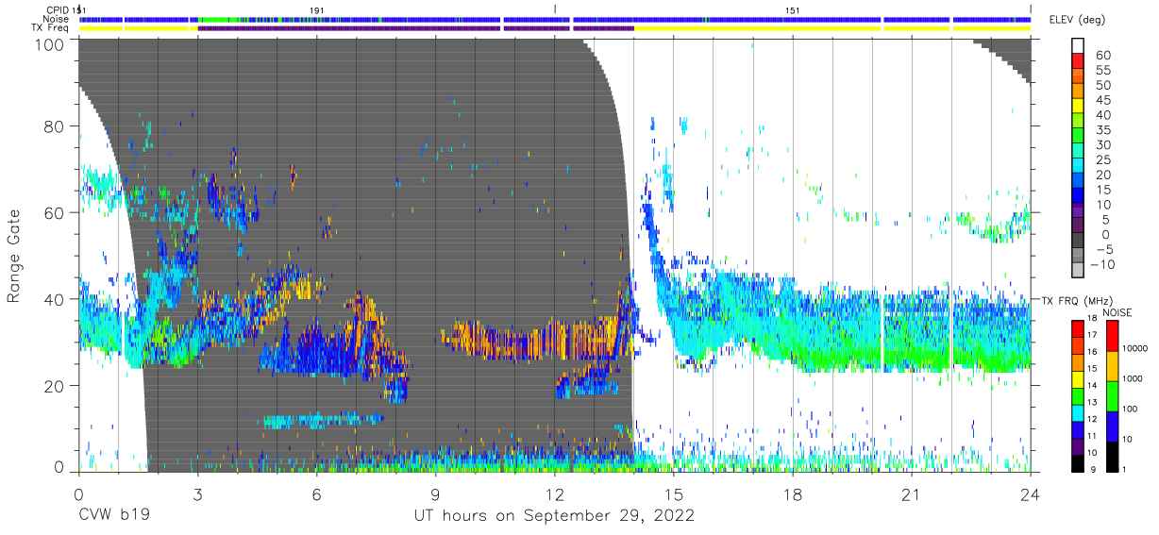Viewport: 1159px width, 535px height.
Task: Click the 'TX Freq' row label
Action: tap(51, 28)
